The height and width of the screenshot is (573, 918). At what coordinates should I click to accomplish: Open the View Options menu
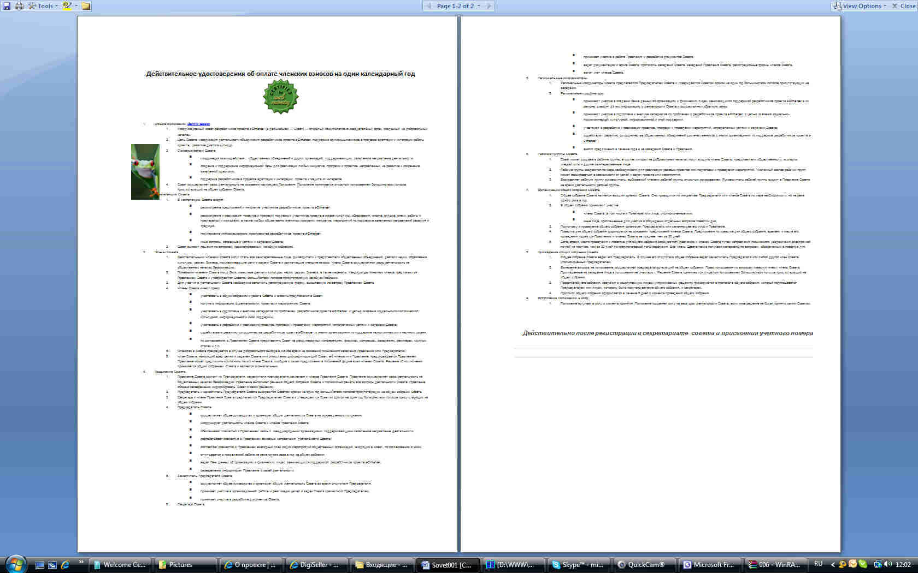point(859,6)
